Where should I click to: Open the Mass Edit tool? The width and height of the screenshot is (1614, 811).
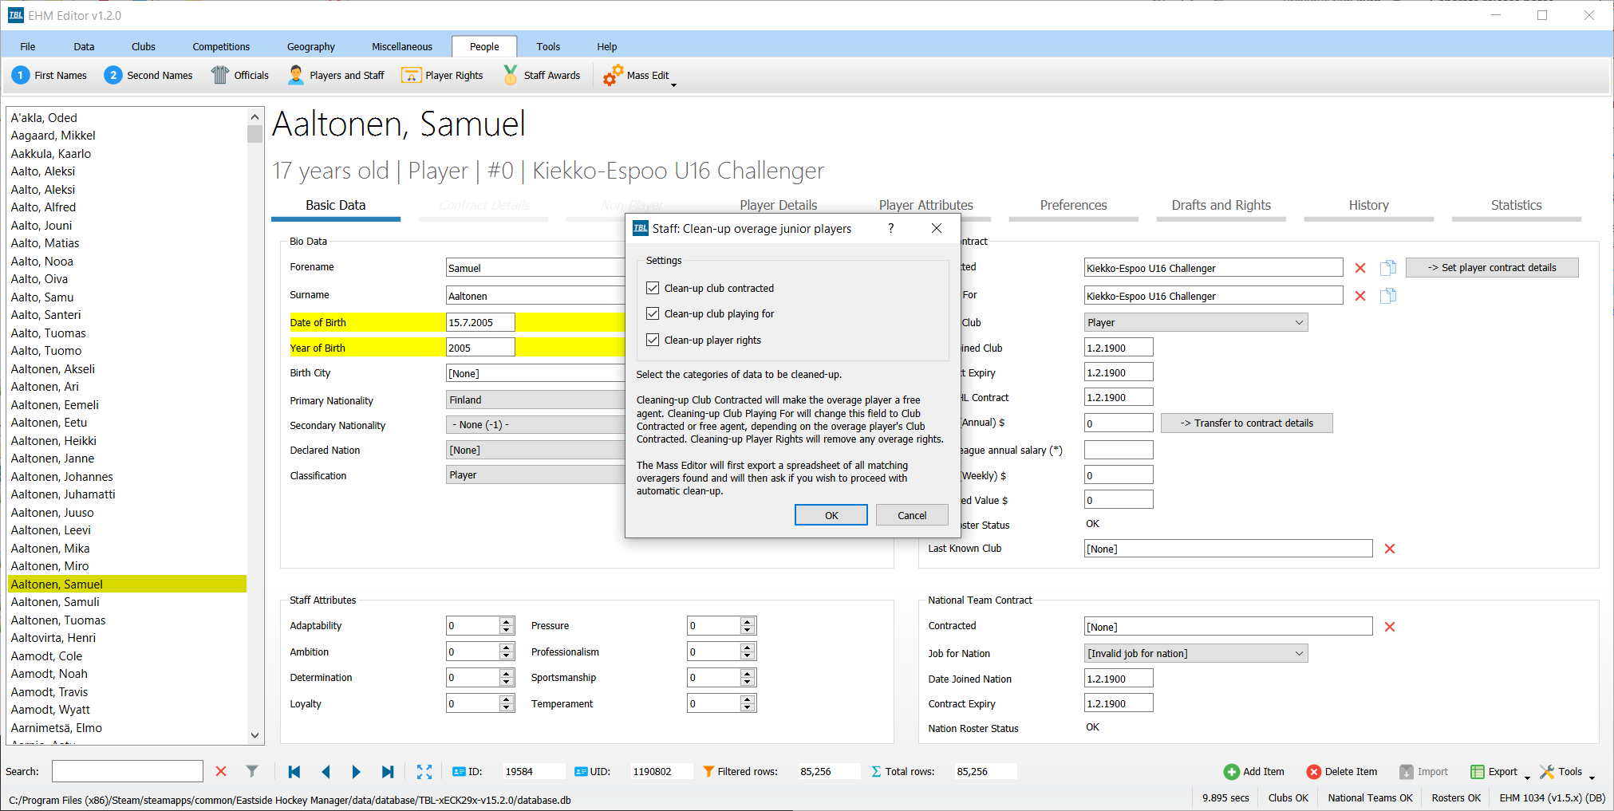point(636,75)
